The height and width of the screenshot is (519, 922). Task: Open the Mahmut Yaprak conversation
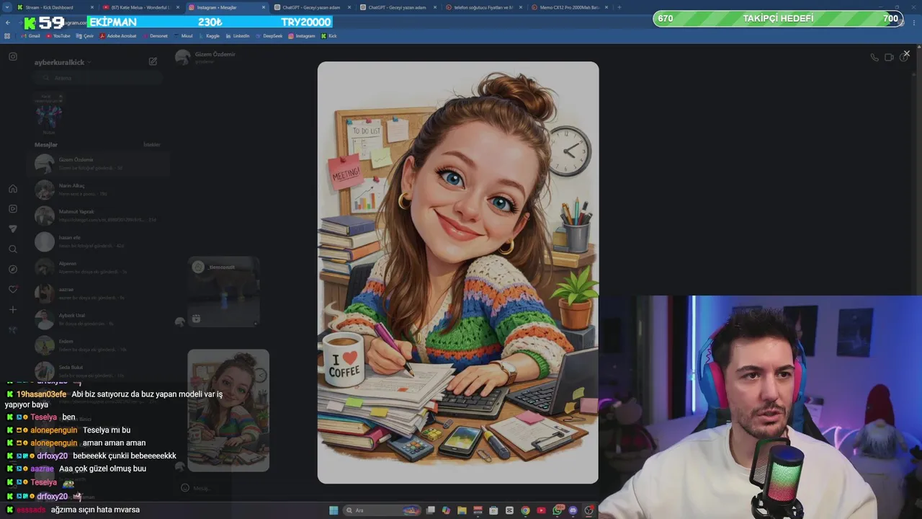[x=98, y=216]
